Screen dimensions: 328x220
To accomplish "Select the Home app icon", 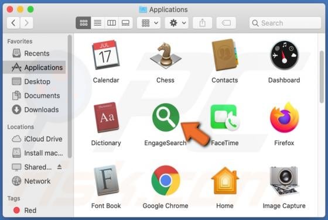I will point(225,181).
